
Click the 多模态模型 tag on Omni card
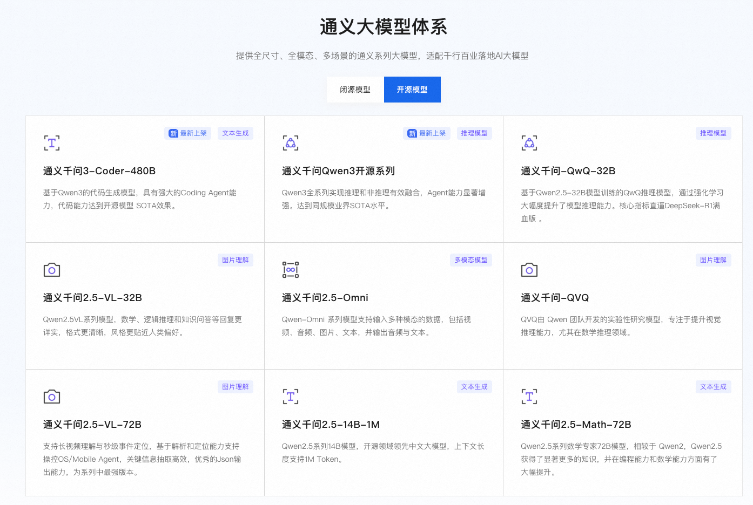tap(470, 260)
